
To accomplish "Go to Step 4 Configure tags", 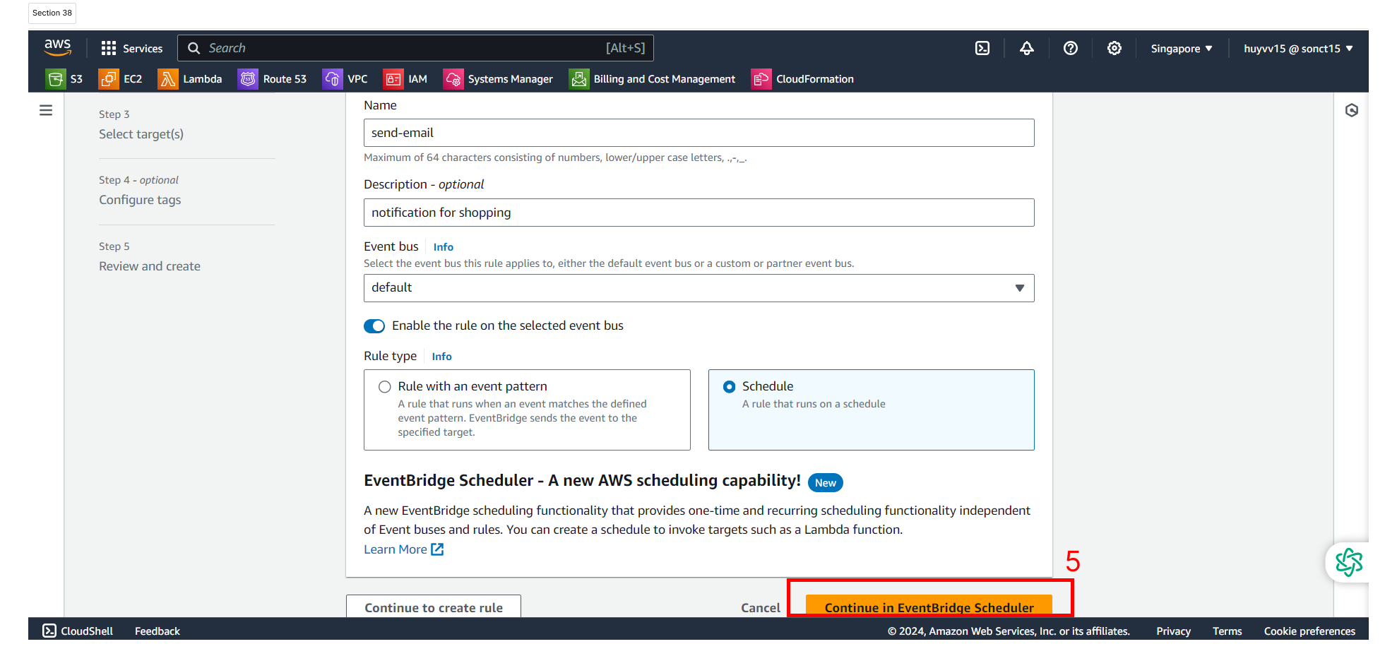I will point(140,200).
